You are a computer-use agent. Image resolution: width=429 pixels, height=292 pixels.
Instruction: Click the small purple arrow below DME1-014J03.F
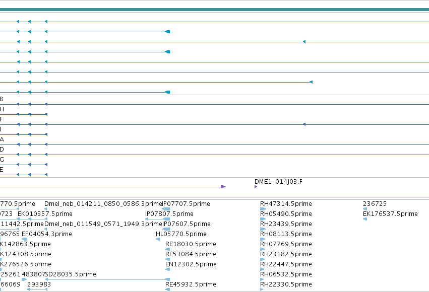coord(256,187)
